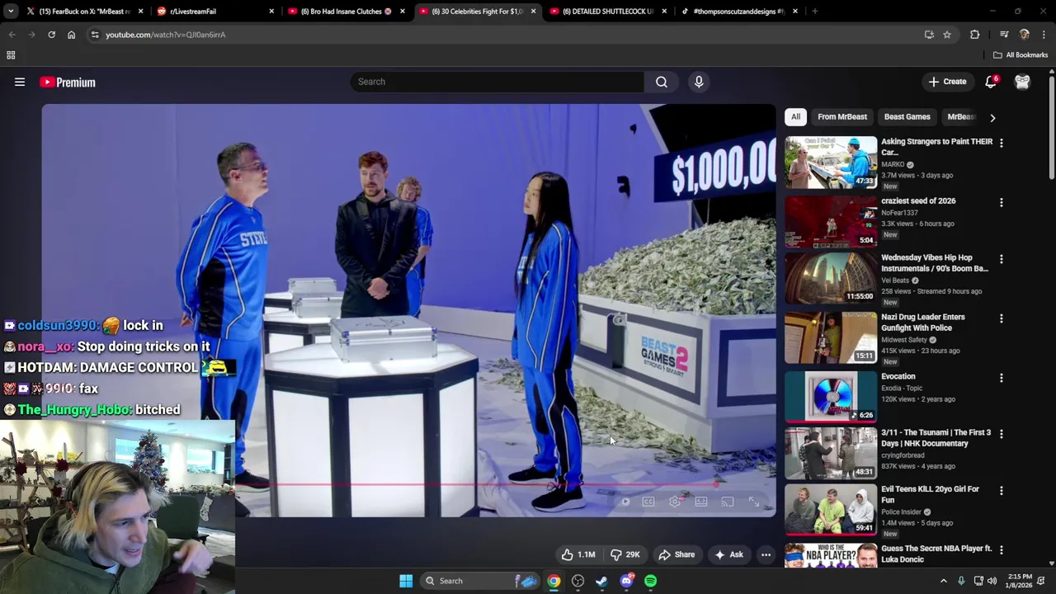
Task: Go to Chrome home page button
Action: [x=71, y=35]
